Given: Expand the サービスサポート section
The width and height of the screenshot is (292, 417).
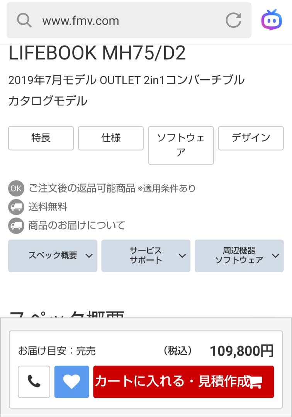Looking at the screenshot, I should [x=146, y=256].
